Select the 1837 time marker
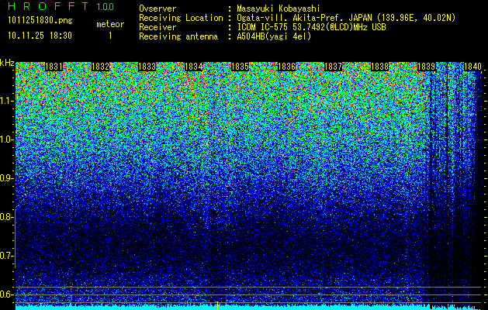Image resolution: width=488 pixels, height=310 pixels. pos(334,67)
